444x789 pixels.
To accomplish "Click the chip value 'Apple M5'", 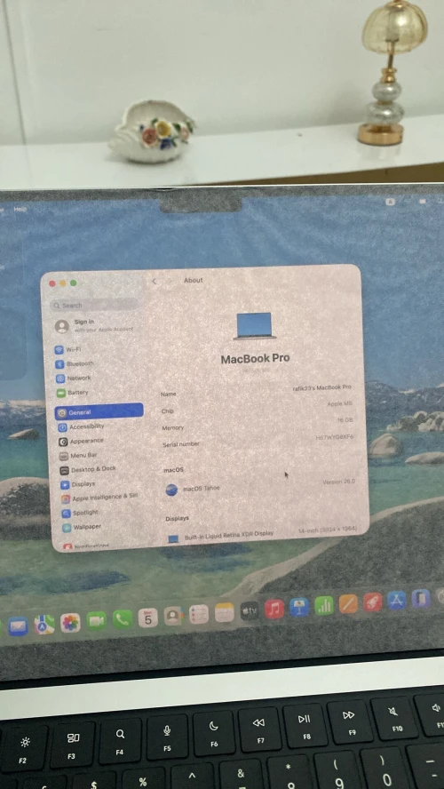I will [340, 403].
